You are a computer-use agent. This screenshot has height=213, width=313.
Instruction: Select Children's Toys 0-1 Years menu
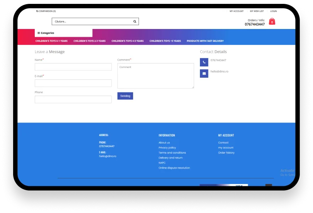click(51, 41)
